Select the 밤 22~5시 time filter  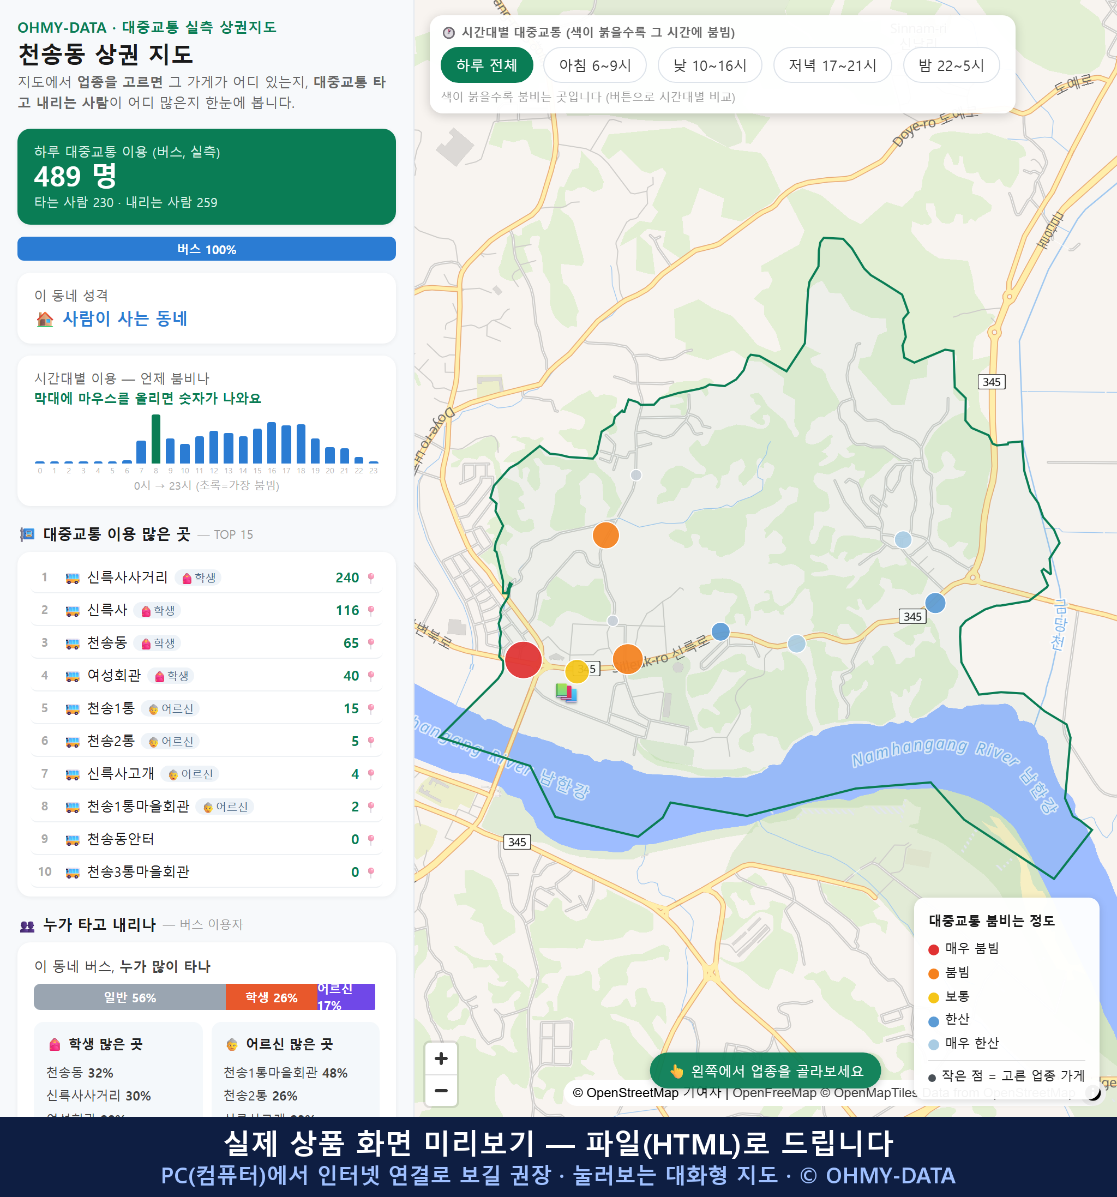pos(951,65)
